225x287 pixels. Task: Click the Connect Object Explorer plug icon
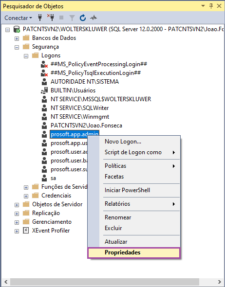(40, 18)
